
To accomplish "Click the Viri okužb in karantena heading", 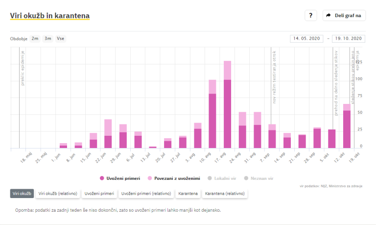I will (49, 15).
